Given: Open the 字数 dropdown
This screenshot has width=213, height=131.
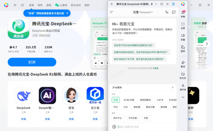Looking at the screenshot, I should [147, 118].
